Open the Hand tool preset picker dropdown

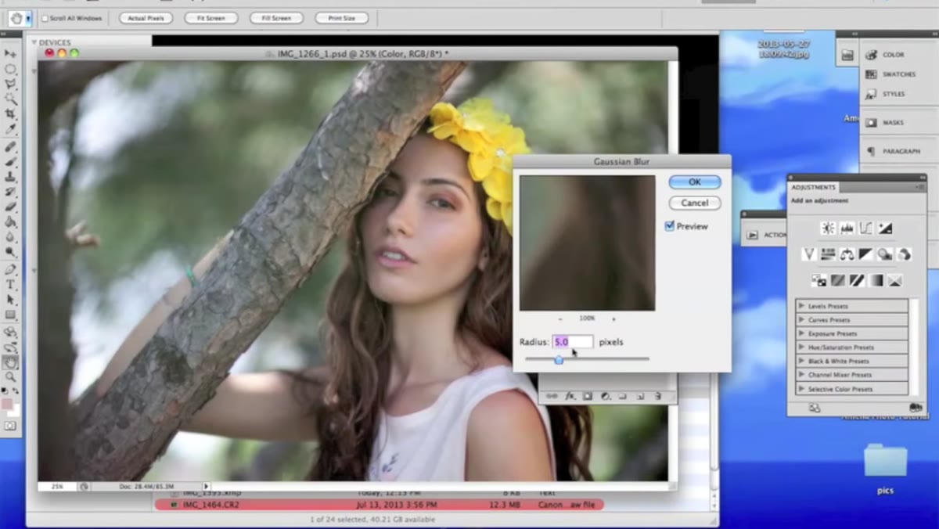28,18
